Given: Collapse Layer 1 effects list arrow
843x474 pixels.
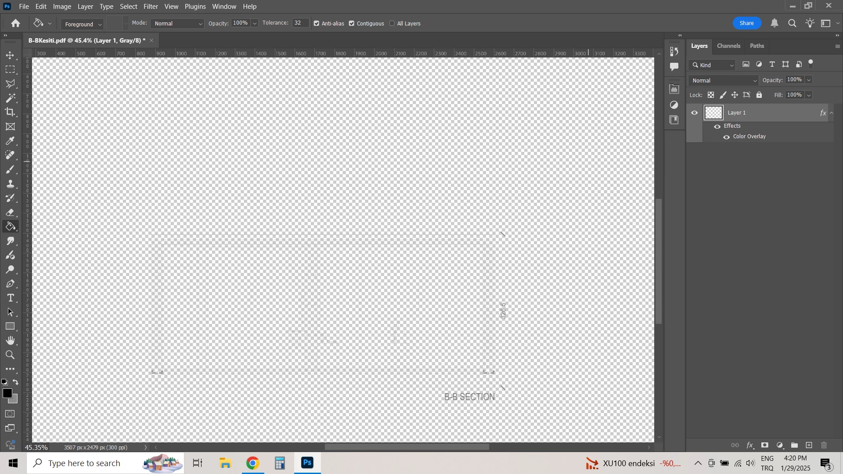Looking at the screenshot, I should pyautogui.click(x=832, y=113).
